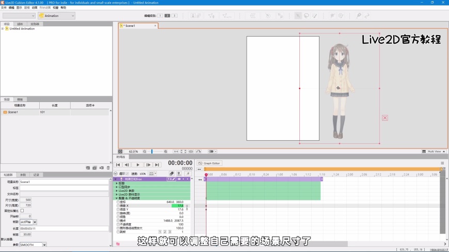Click timeline fit-width arrows beside orange bar
Screen dimensions: 449x252
pyautogui.click(x=199, y=170)
